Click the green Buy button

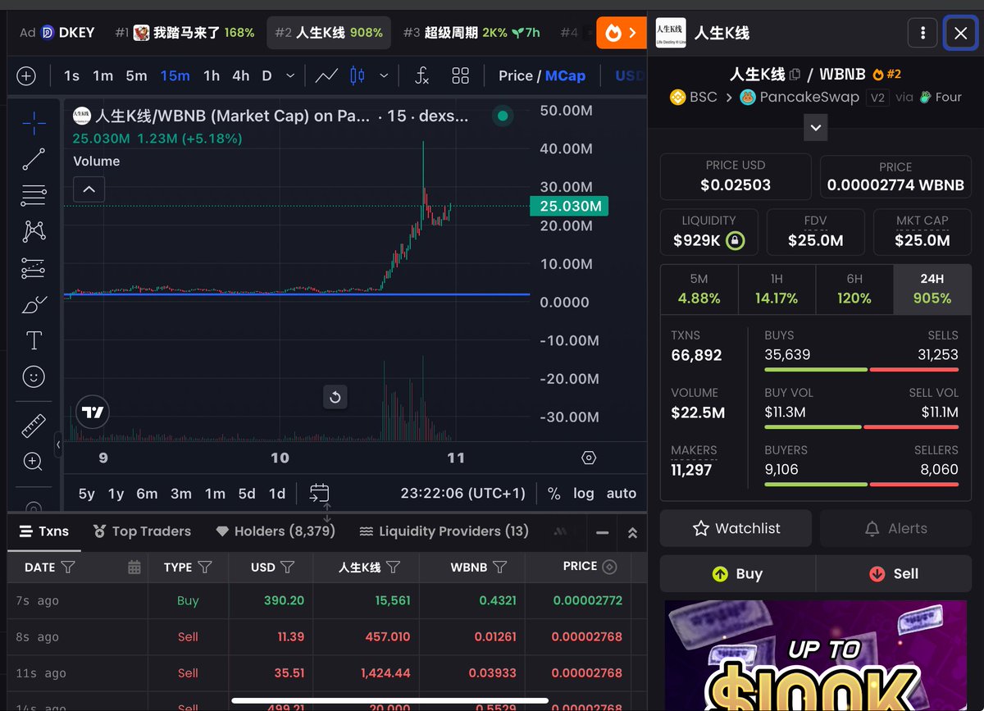point(737,573)
